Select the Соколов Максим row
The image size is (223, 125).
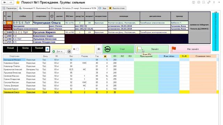point(111,82)
